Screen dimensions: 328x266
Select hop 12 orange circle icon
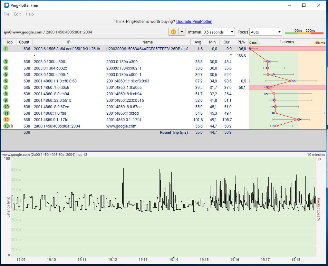[6, 119]
